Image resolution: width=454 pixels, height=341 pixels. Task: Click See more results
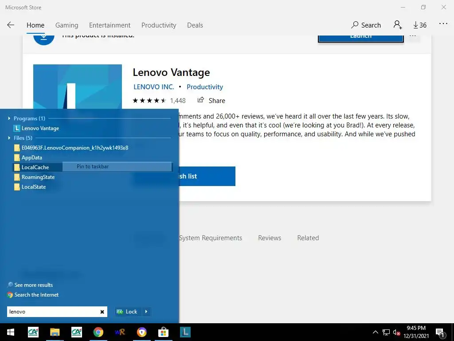point(30,285)
